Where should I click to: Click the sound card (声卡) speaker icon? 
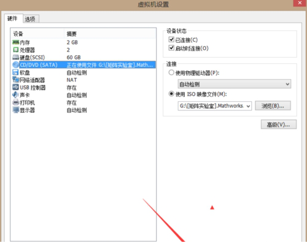click(x=15, y=95)
